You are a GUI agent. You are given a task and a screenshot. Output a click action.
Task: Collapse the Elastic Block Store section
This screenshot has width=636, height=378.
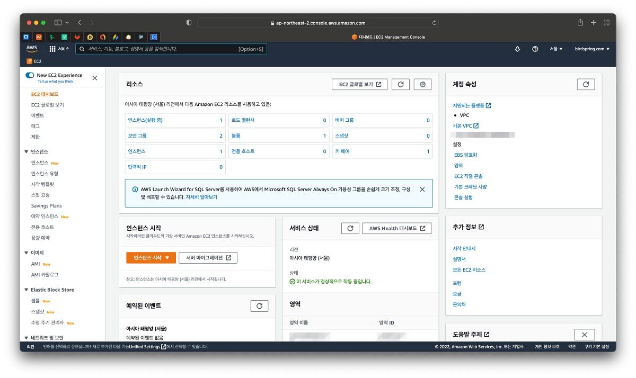pos(26,290)
